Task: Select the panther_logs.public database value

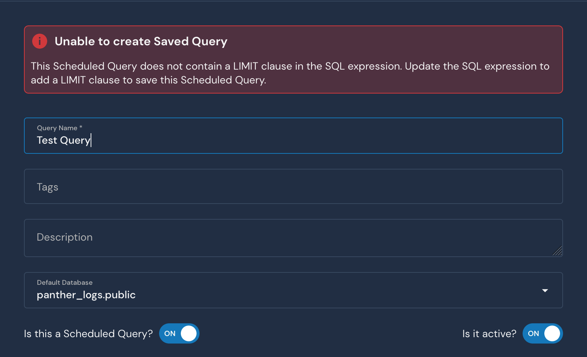Action: coord(86,295)
